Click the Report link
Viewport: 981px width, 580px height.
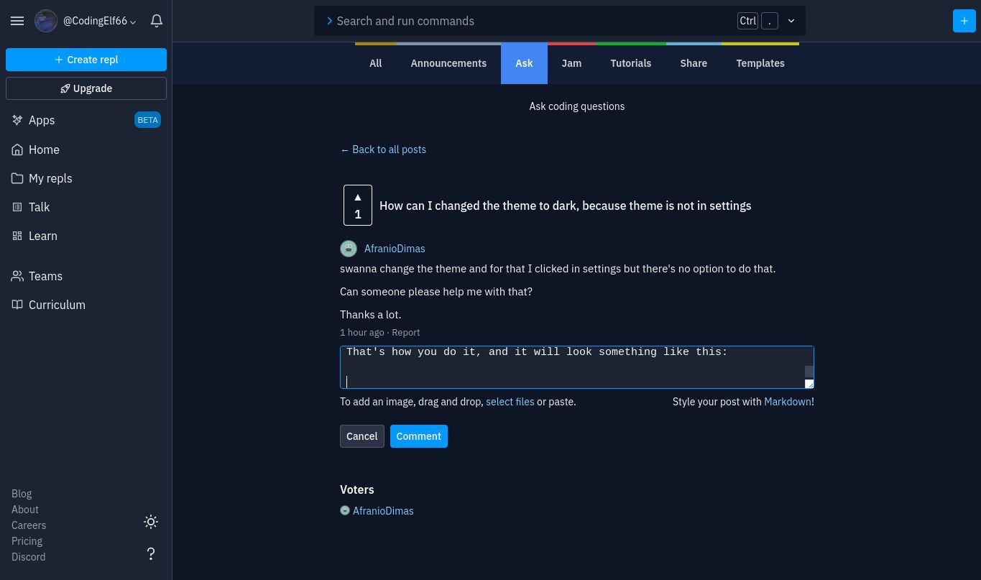click(x=405, y=333)
